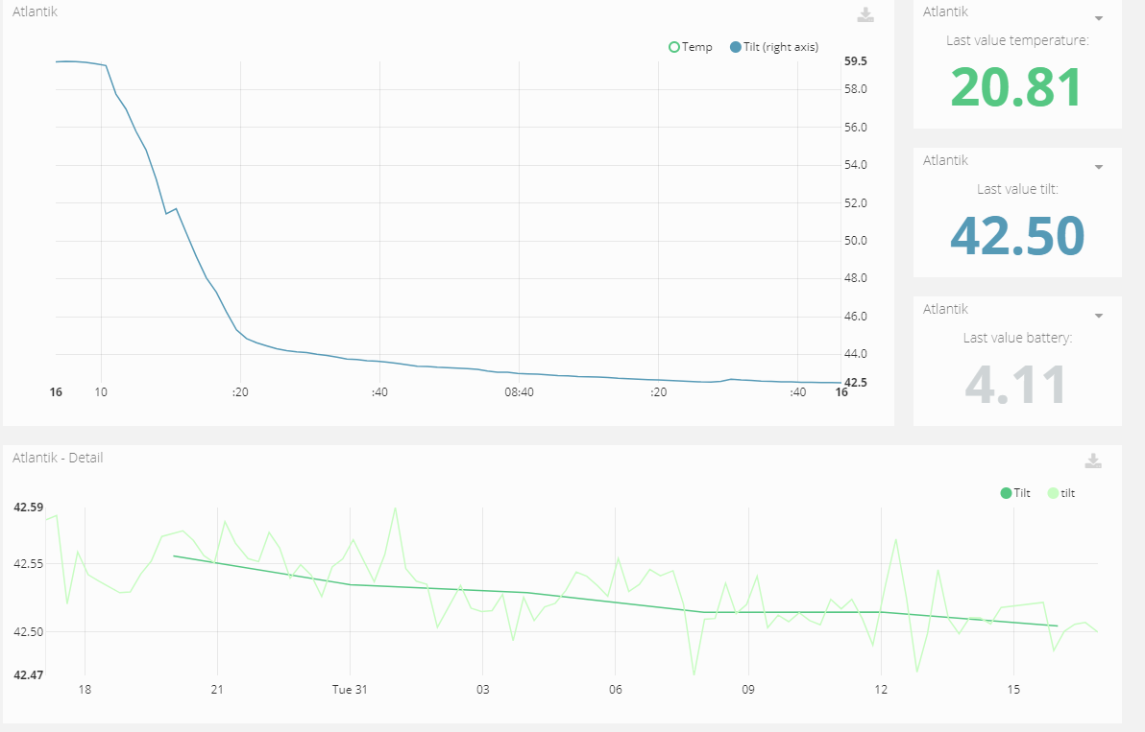
Task: Click the Atlantik title of top chart
Action: [35, 12]
